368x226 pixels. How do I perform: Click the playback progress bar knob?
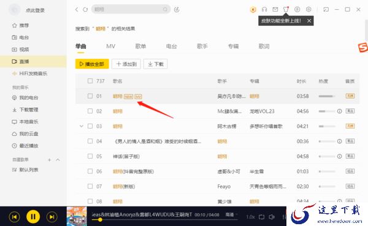(100, 220)
